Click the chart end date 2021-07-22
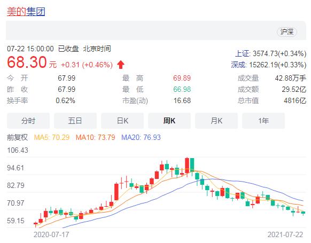 (285, 234)
